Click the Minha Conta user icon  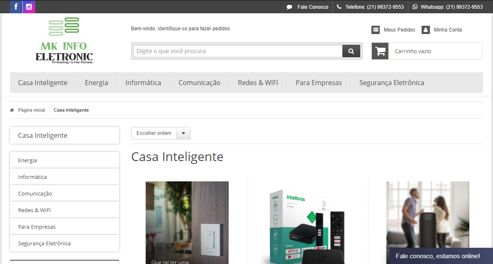click(425, 30)
